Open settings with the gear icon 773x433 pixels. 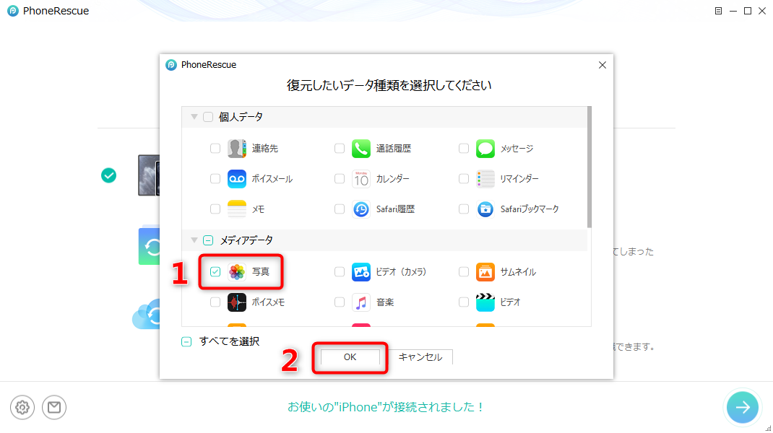[x=22, y=408]
